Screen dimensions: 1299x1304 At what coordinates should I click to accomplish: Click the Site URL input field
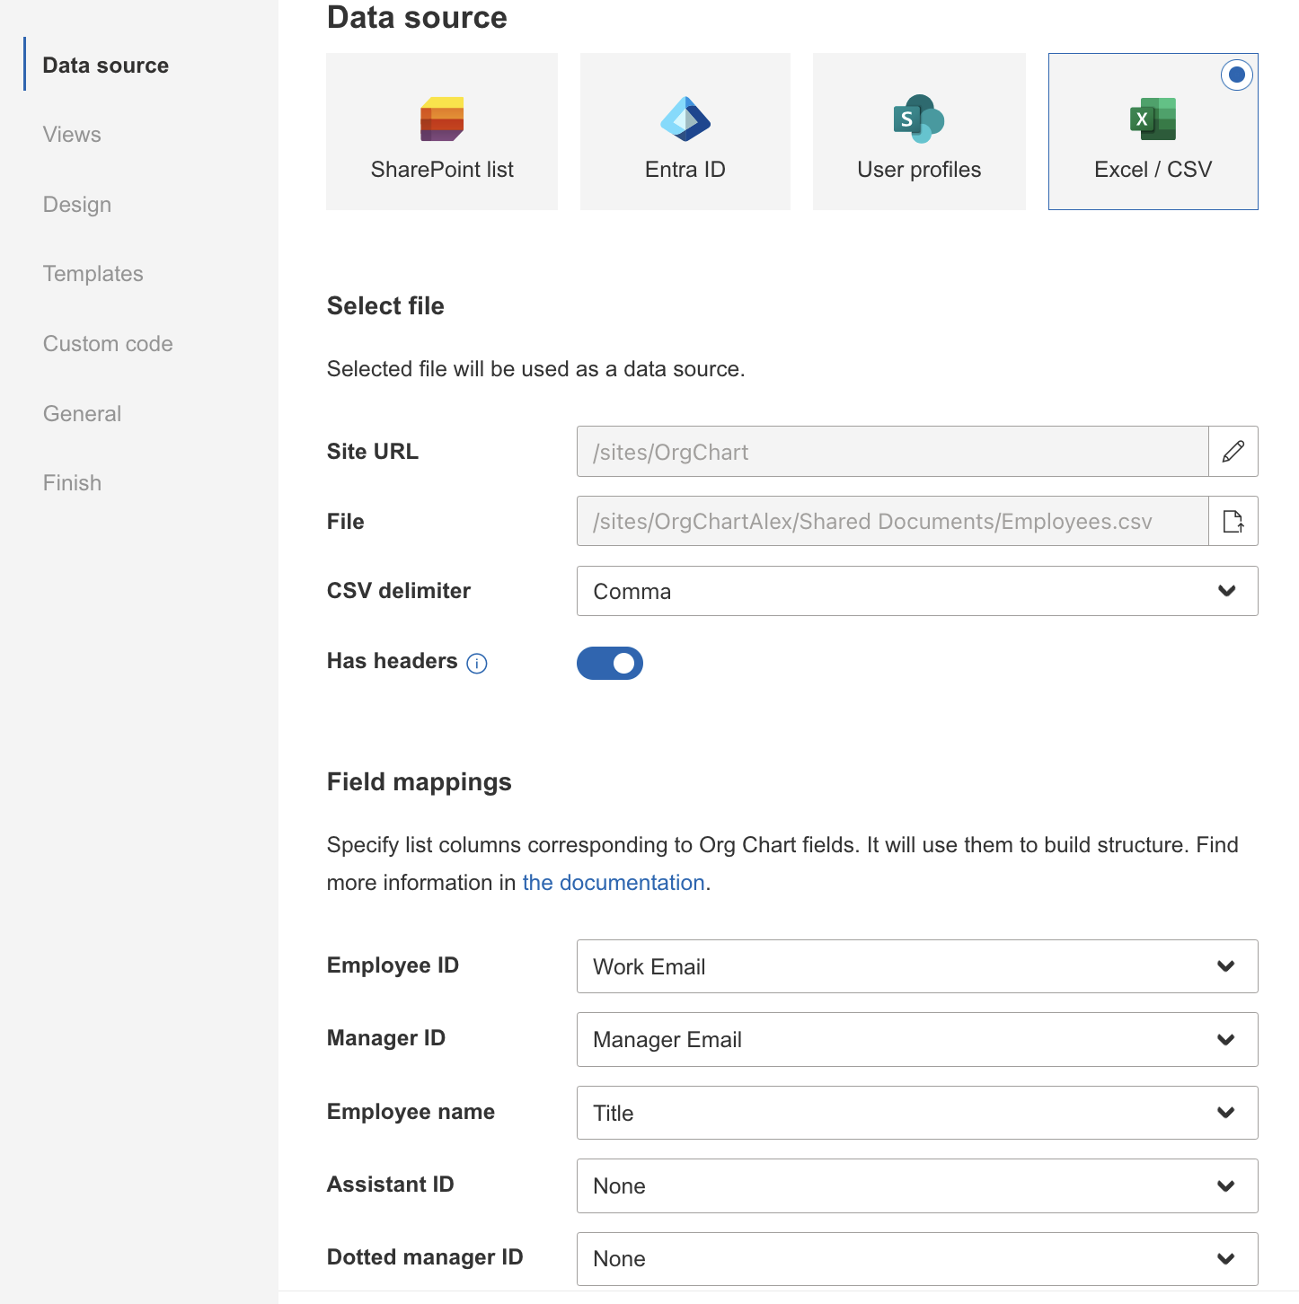point(891,452)
